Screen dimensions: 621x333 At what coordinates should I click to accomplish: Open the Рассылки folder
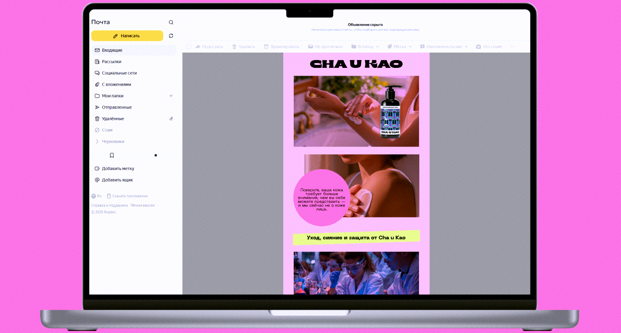click(x=111, y=62)
